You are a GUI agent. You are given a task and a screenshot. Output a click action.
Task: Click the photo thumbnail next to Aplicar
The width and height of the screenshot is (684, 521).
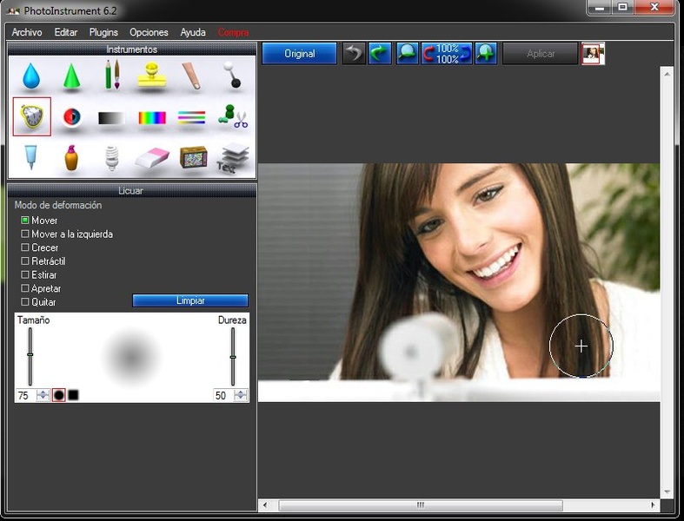594,53
